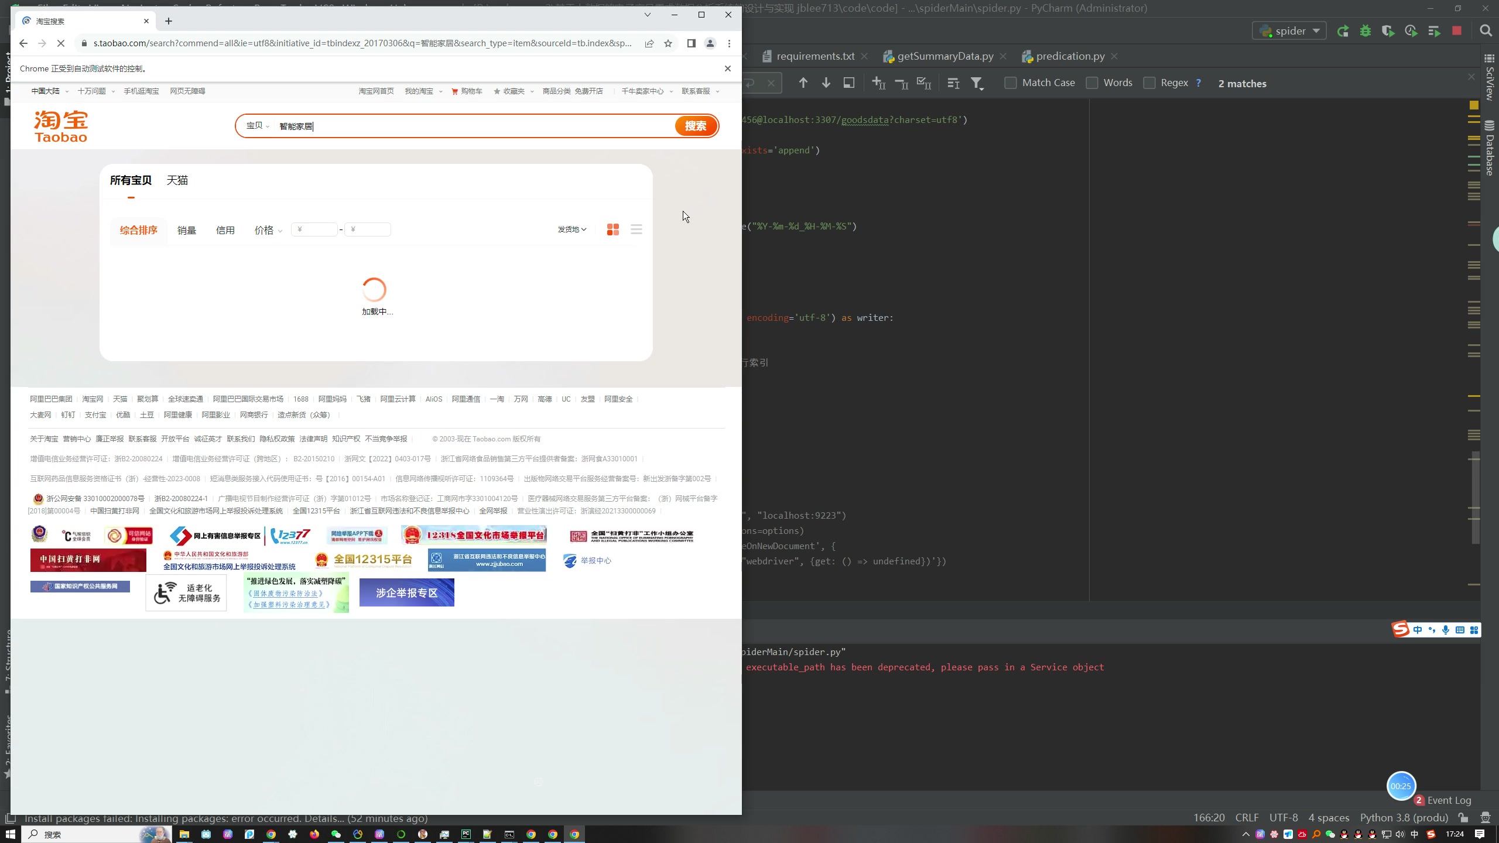1499x843 pixels.
Task: Open Chrome's tab search chevron
Action: (648, 15)
